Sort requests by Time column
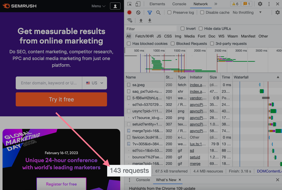 pos(226,77)
